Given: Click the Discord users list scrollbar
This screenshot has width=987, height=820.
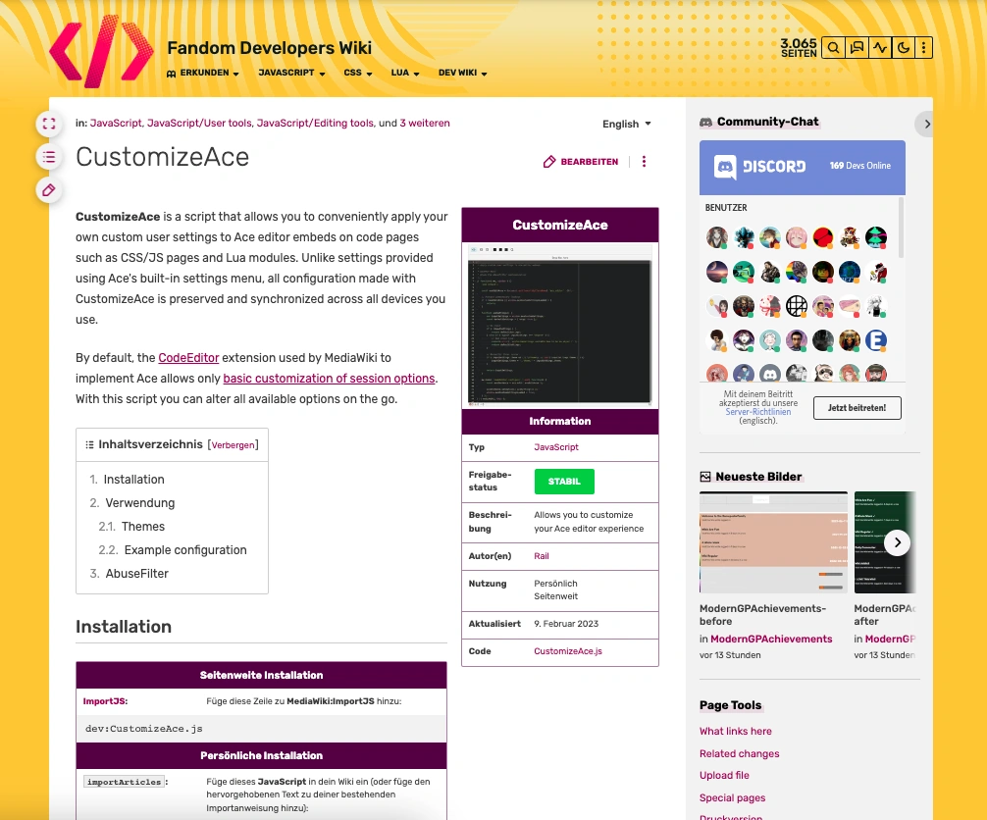Looking at the screenshot, I should [901, 228].
